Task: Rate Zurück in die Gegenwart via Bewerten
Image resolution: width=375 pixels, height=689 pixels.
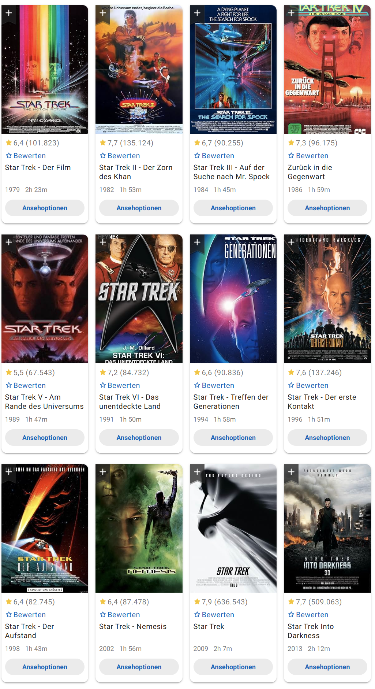Action: (308, 156)
